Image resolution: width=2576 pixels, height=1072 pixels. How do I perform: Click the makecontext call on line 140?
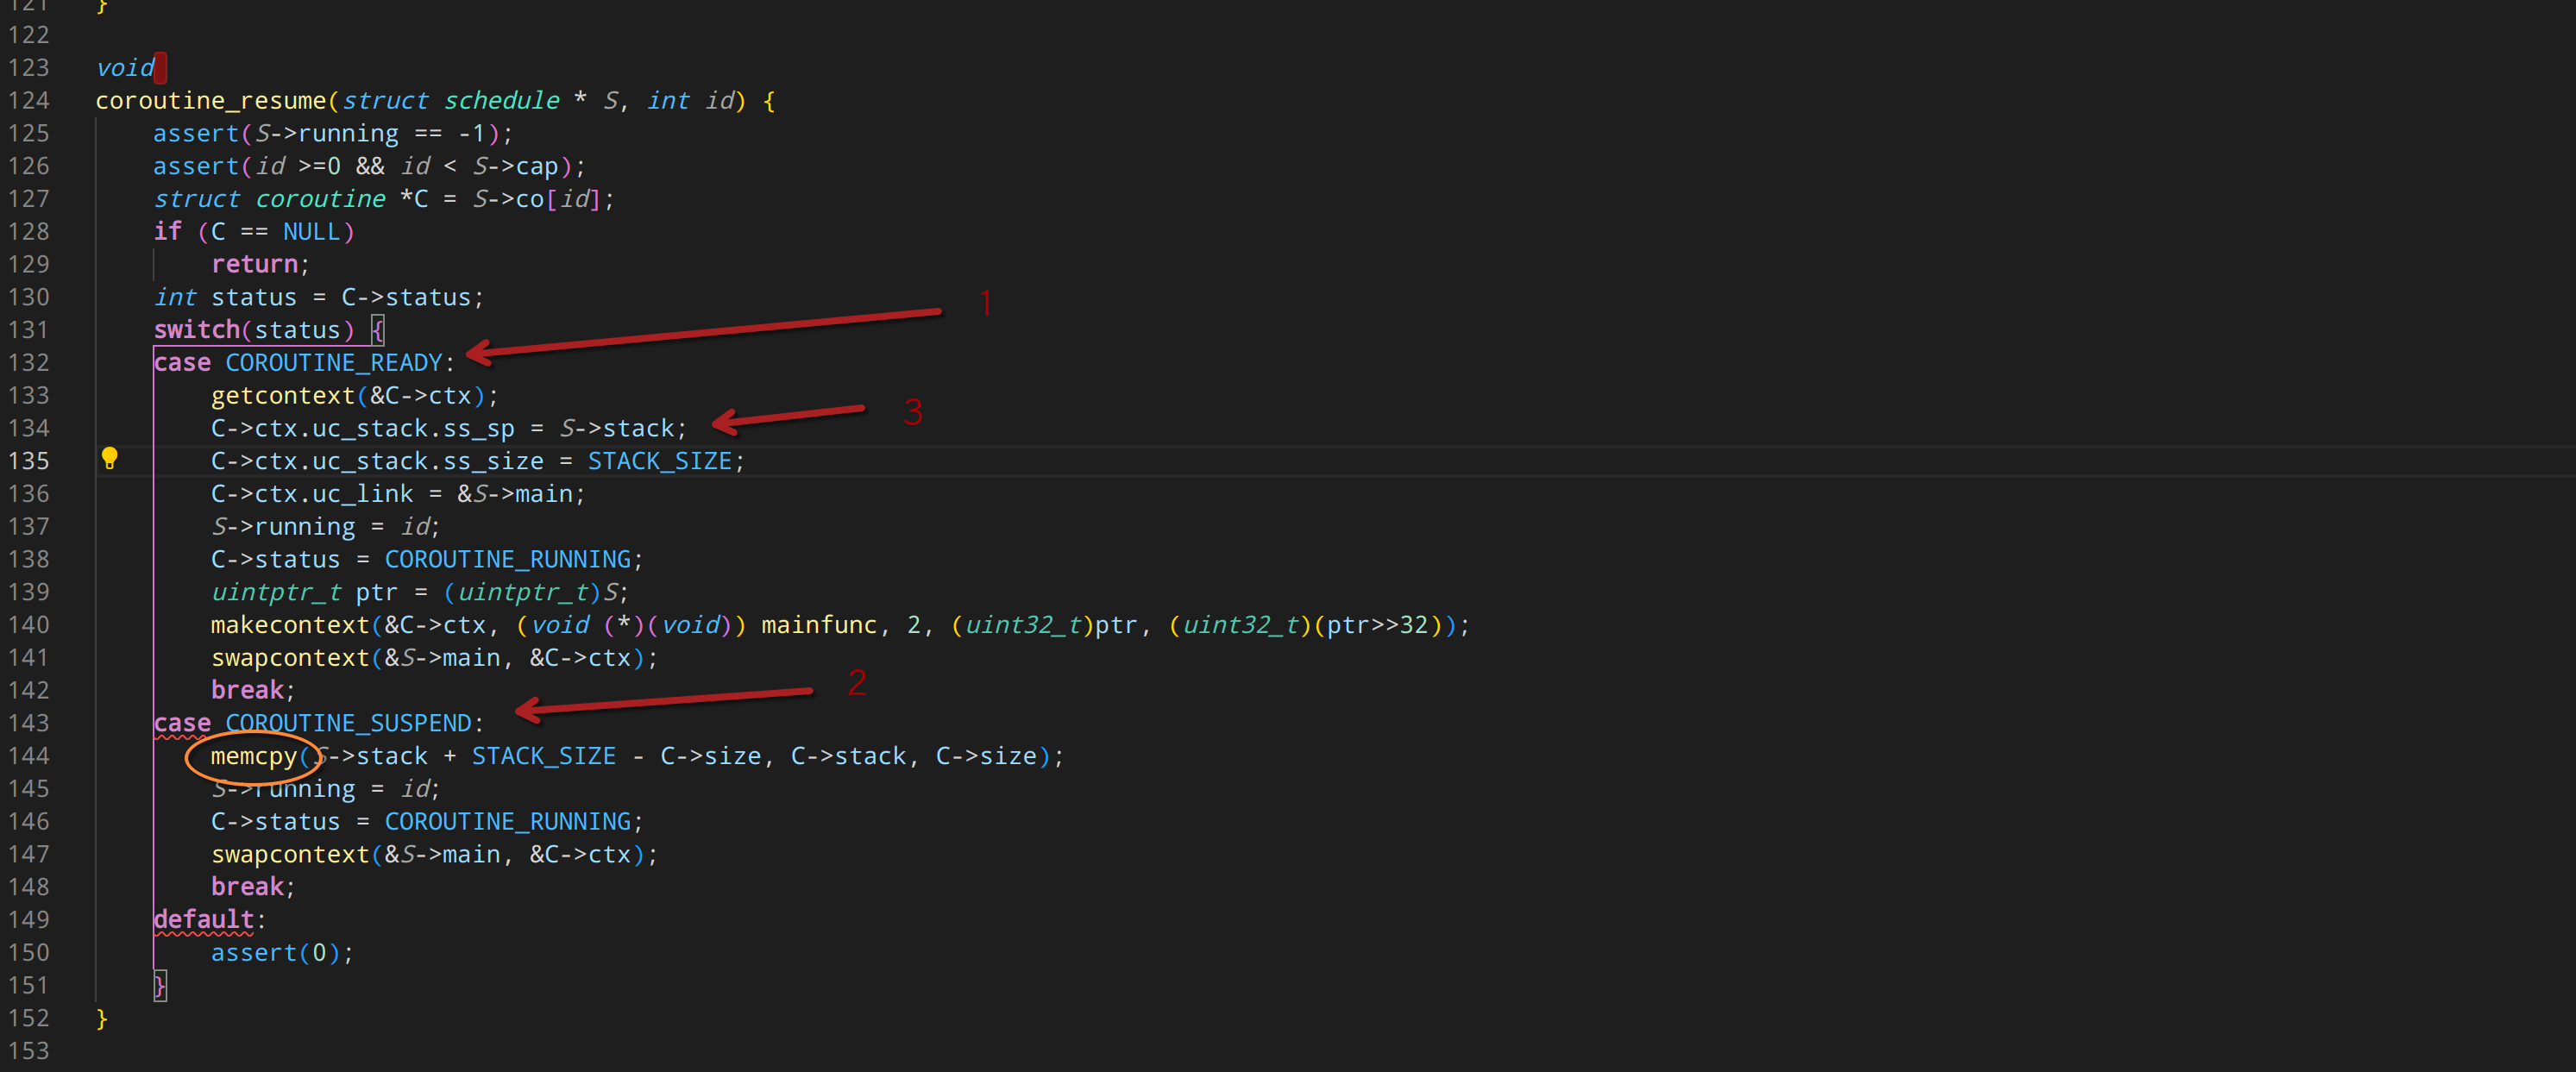coord(290,625)
